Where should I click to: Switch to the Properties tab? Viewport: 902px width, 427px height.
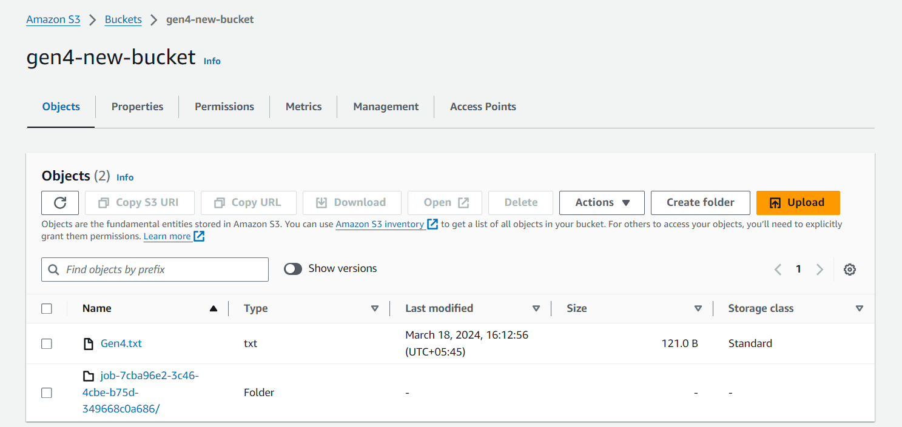click(x=137, y=107)
